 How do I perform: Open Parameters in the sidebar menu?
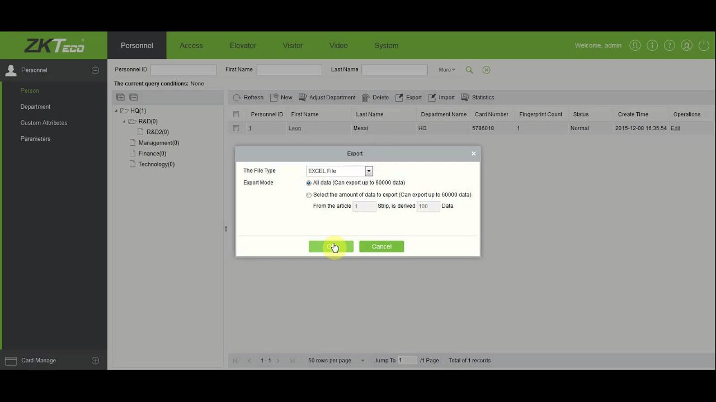click(x=35, y=139)
